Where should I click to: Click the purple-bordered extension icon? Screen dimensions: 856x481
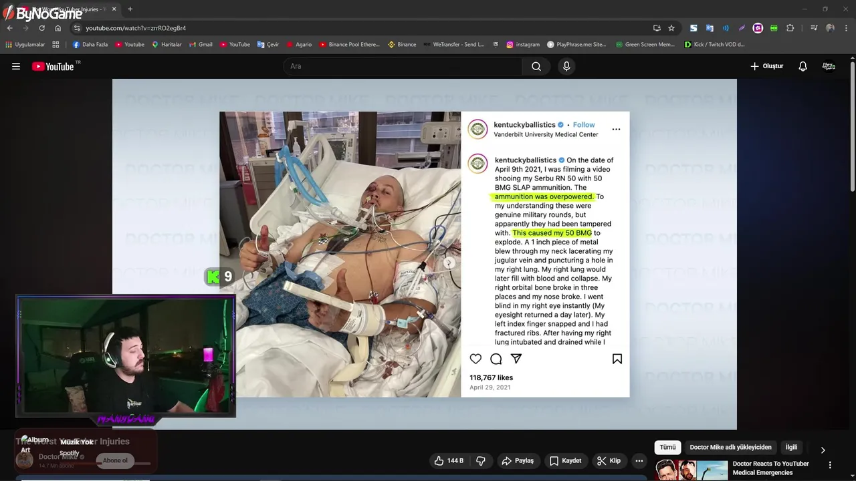pos(758,28)
